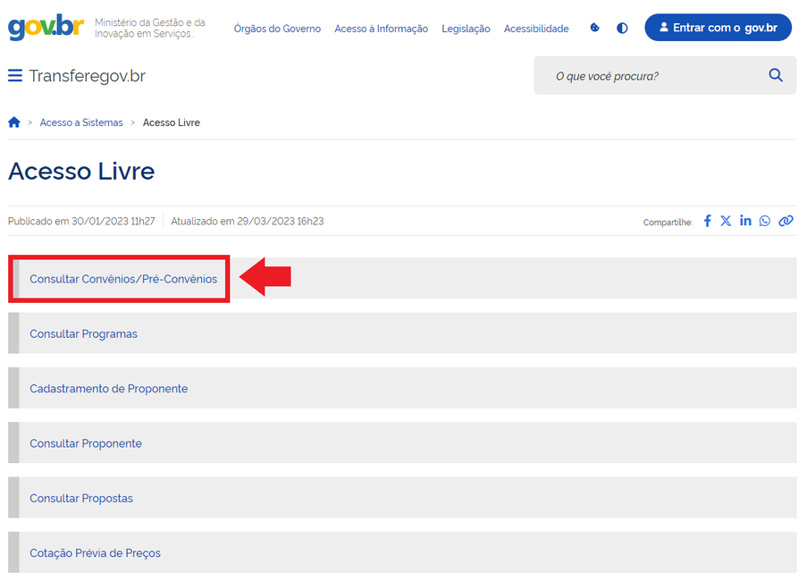
Task: Click the hamburger menu icon
Action: [x=15, y=75]
